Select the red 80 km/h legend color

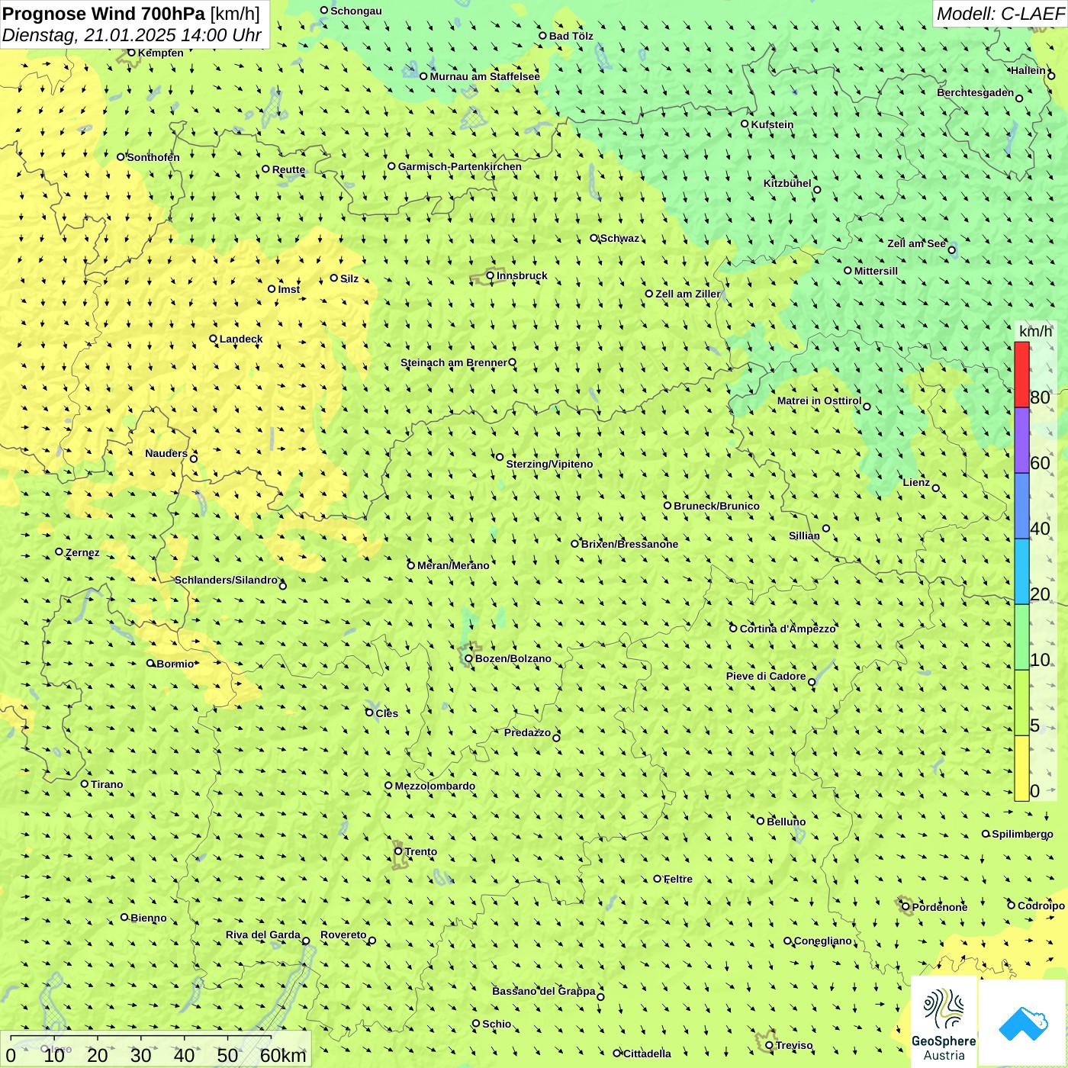tap(1021, 375)
